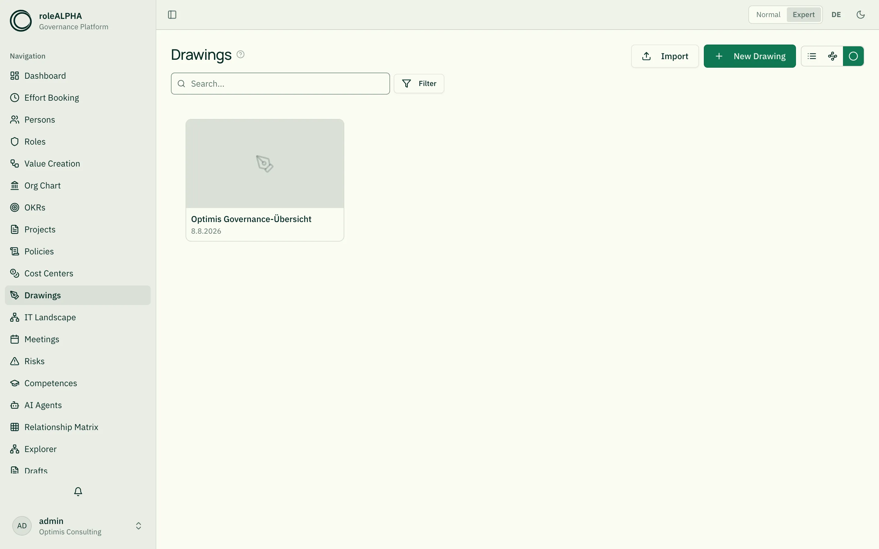Open notifications bell
The image size is (879, 549).
(x=78, y=492)
